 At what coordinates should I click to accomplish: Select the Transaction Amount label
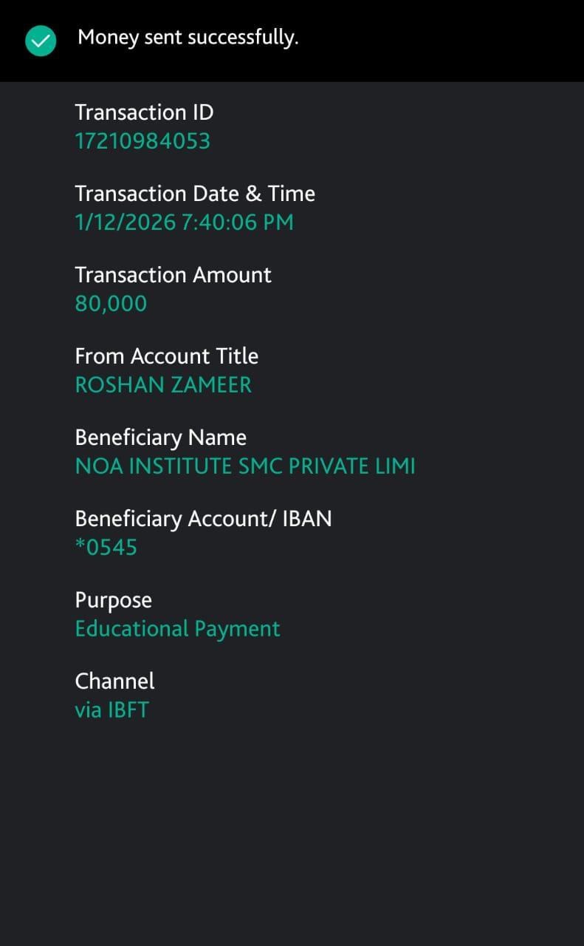173,275
